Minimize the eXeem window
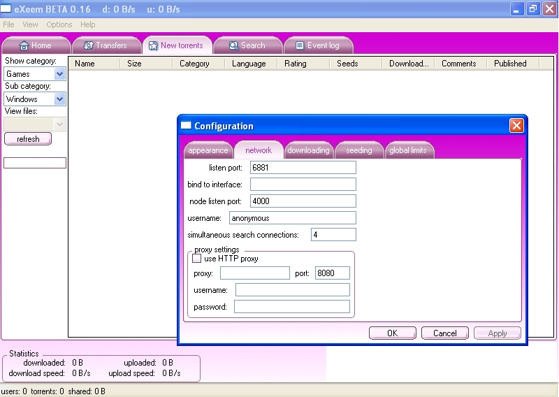559x397 pixels. (x=516, y=9)
